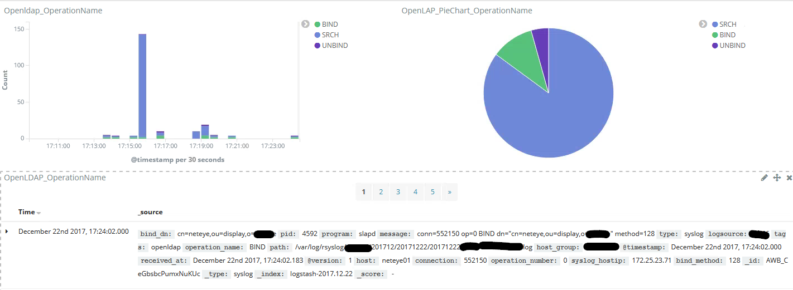Click logstash-2017.12.22 index value
The width and height of the screenshot is (793, 290).
coord(321,274)
